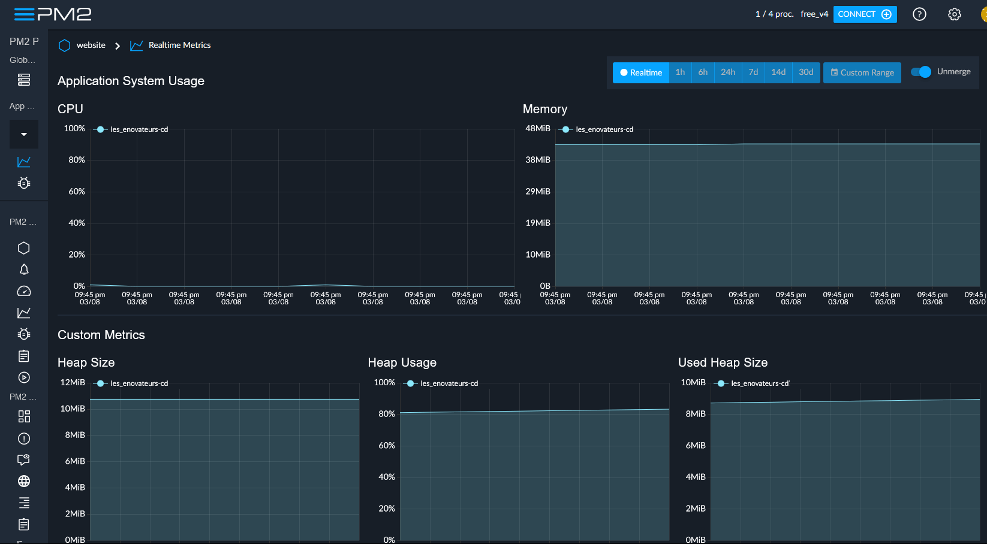Select the 7d time range tab
Image resolution: width=987 pixels, height=544 pixels.
pos(753,72)
